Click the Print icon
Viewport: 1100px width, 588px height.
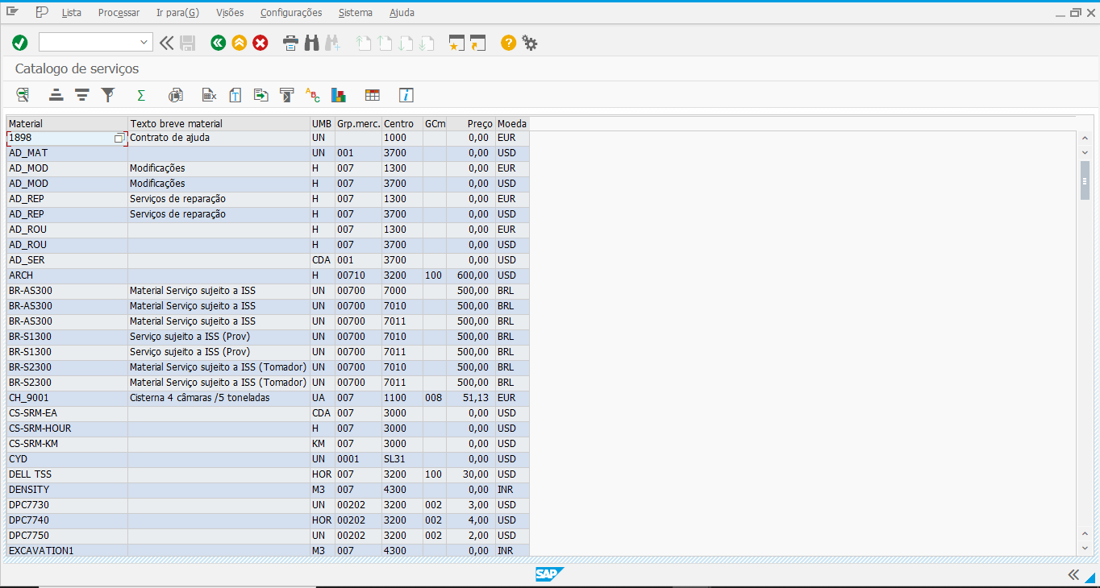[x=290, y=43]
